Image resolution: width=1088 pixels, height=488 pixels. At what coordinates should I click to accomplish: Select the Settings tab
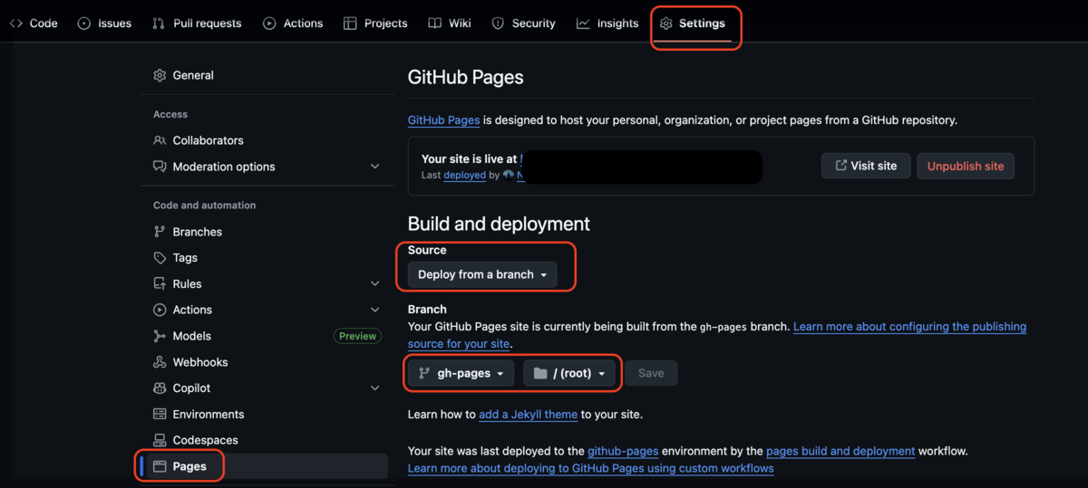[694, 24]
